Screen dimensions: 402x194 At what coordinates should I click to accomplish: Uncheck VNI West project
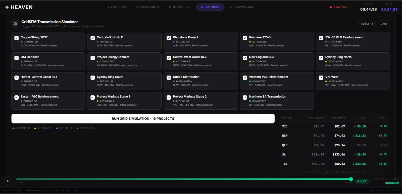tap(321, 78)
